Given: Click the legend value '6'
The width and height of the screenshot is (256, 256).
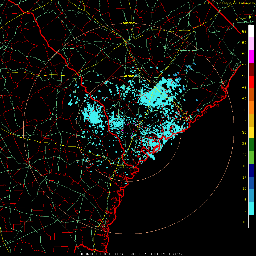Looking at the screenshot, I should pyautogui.click(x=245, y=200).
